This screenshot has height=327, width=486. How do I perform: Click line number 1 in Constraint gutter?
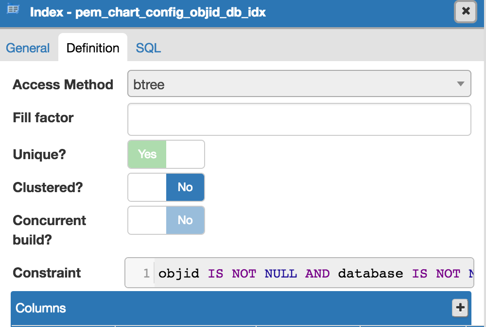[146, 274]
